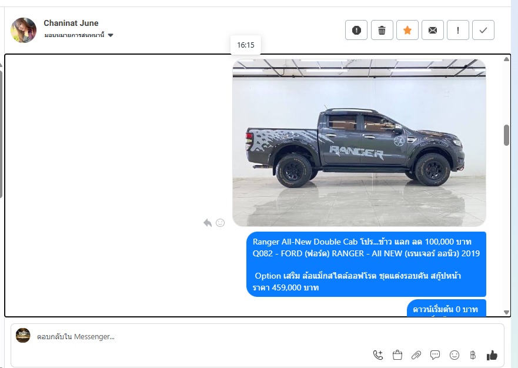
Task: Attach a file with paperclip icon
Action: click(x=416, y=355)
